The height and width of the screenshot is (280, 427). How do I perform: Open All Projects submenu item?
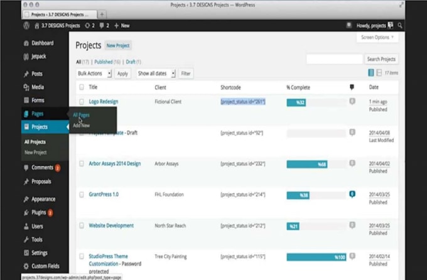tap(35, 142)
